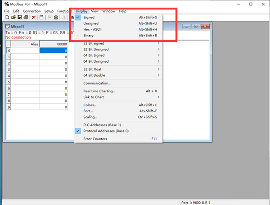The width and height of the screenshot is (270, 205).
Task: Enable PLC Addresses (Base 1)
Action: coord(102,124)
